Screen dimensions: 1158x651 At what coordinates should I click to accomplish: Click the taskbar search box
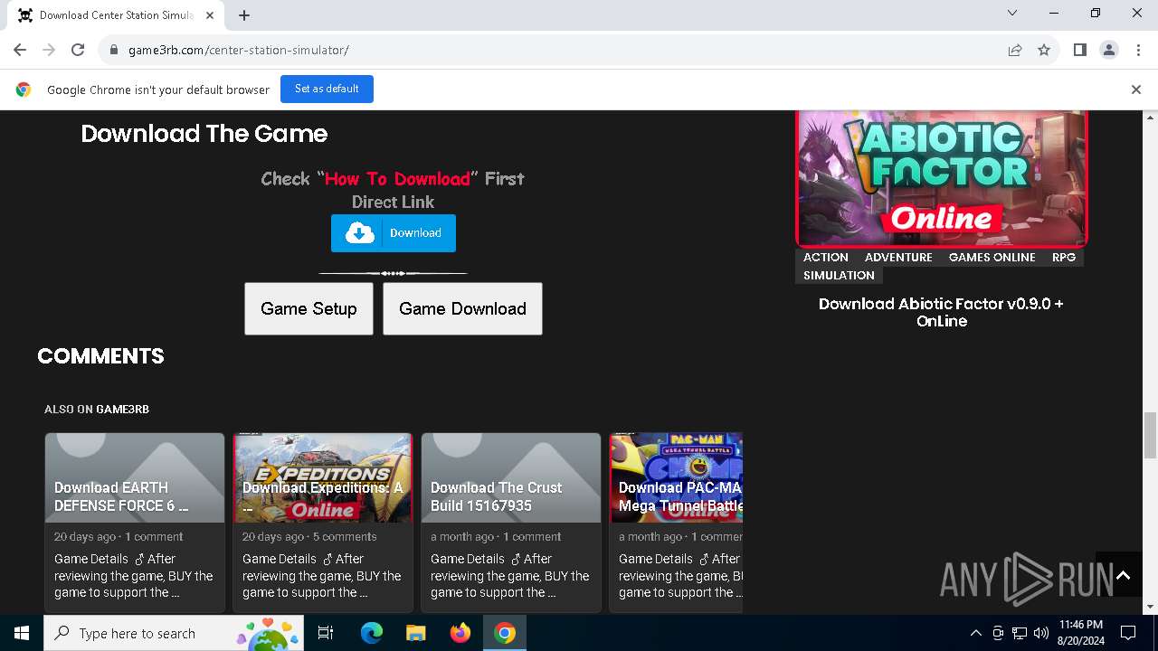tap(176, 633)
